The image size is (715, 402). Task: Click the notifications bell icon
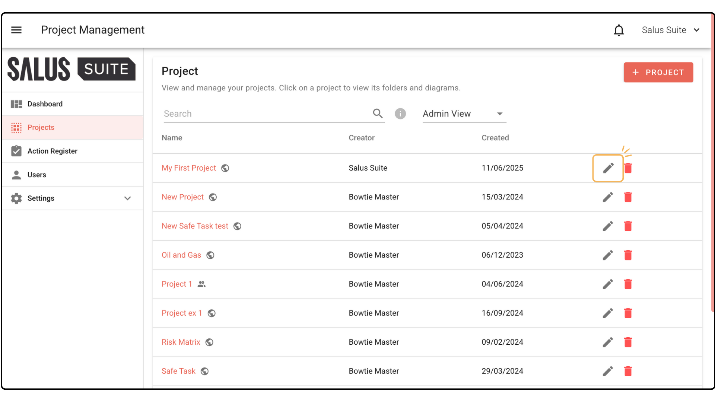point(619,30)
